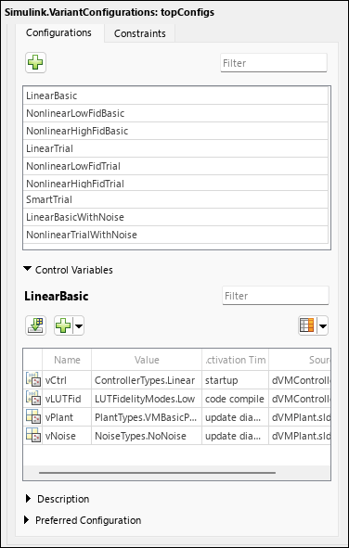Select the NonlinearLowFidTrial configuration
Image resolution: width=349 pixels, height=548 pixels.
[x=175, y=166]
